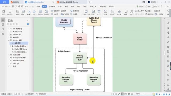Insert smart graphic (智能图形)
Image resolution: width=171 pixels, height=96 pixels.
(x=55, y=11)
